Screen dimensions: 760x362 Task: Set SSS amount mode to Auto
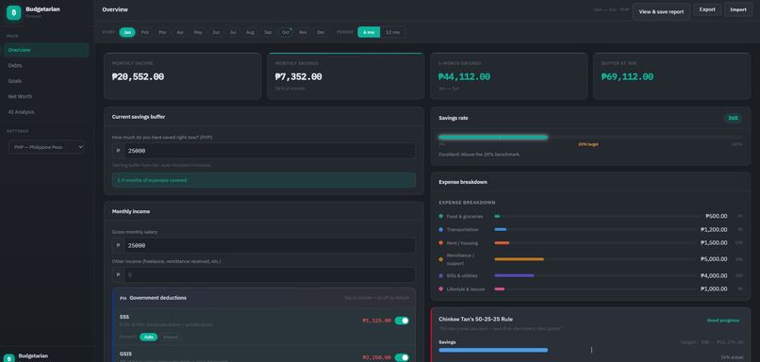148,337
